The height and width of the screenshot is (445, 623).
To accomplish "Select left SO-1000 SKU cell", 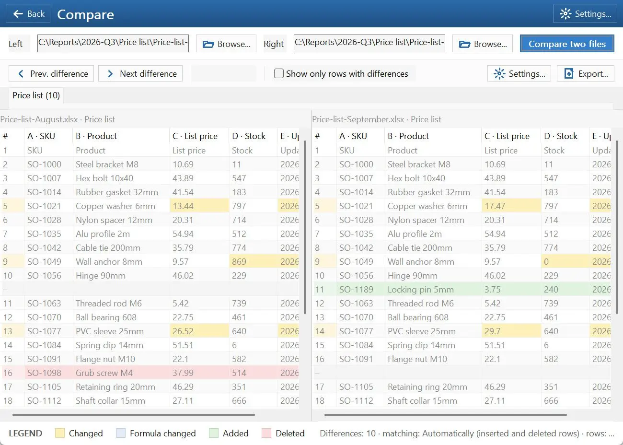I will 48,164.
